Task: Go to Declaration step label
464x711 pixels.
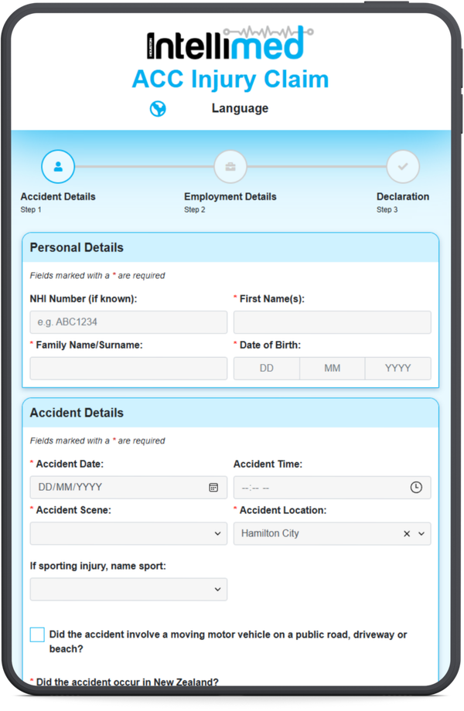Action: (403, 197)
